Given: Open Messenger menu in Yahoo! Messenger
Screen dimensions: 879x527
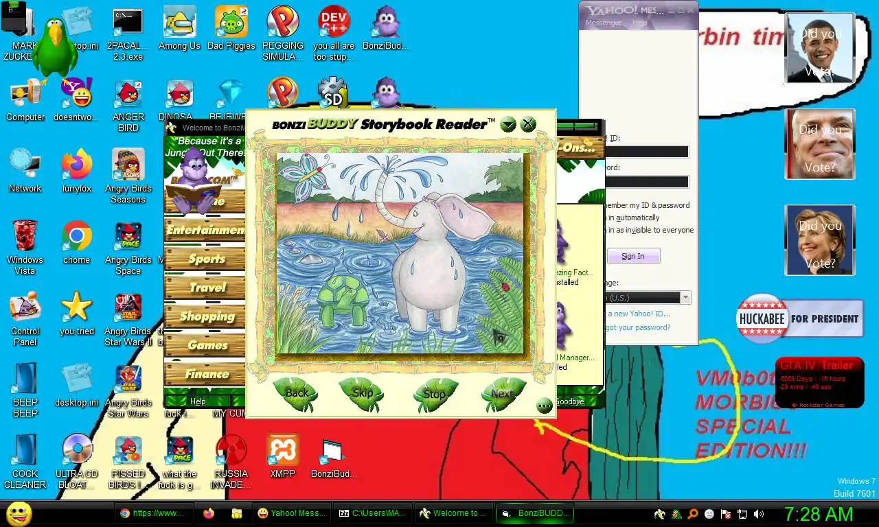Looking at the screenshot, I should pyautogui.click(x=603, y=23).
